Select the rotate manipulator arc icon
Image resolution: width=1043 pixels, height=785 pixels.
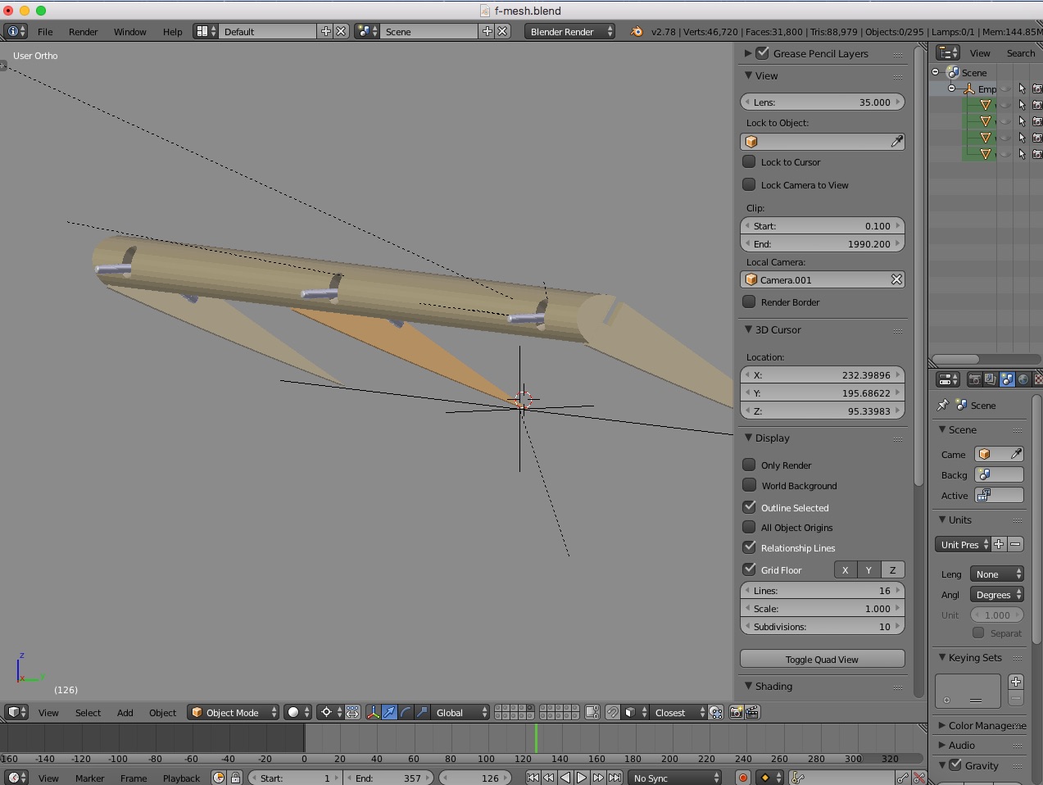point(406,713)
